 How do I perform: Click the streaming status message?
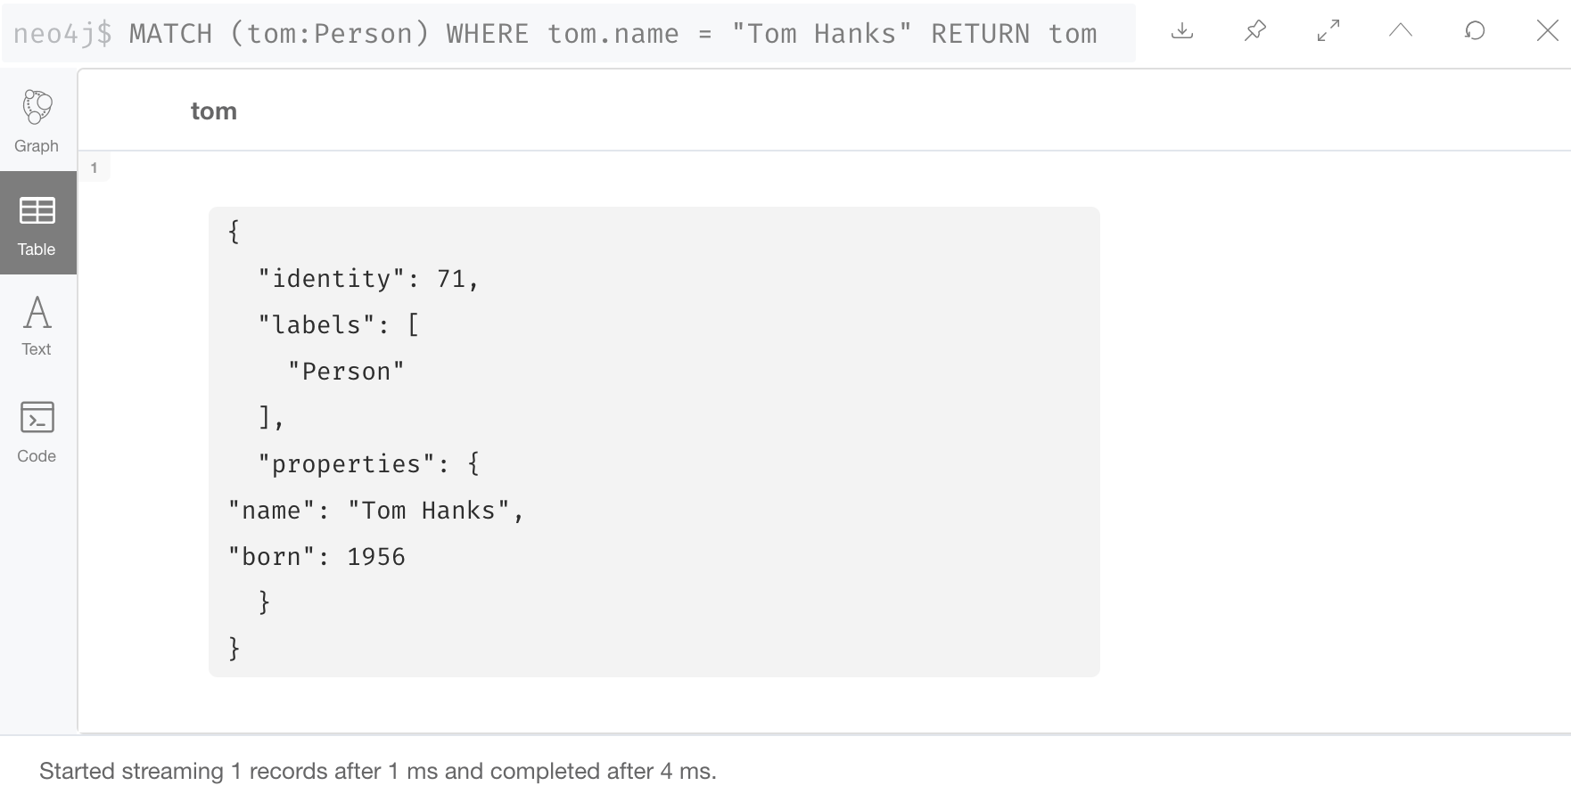click(377, 771)
